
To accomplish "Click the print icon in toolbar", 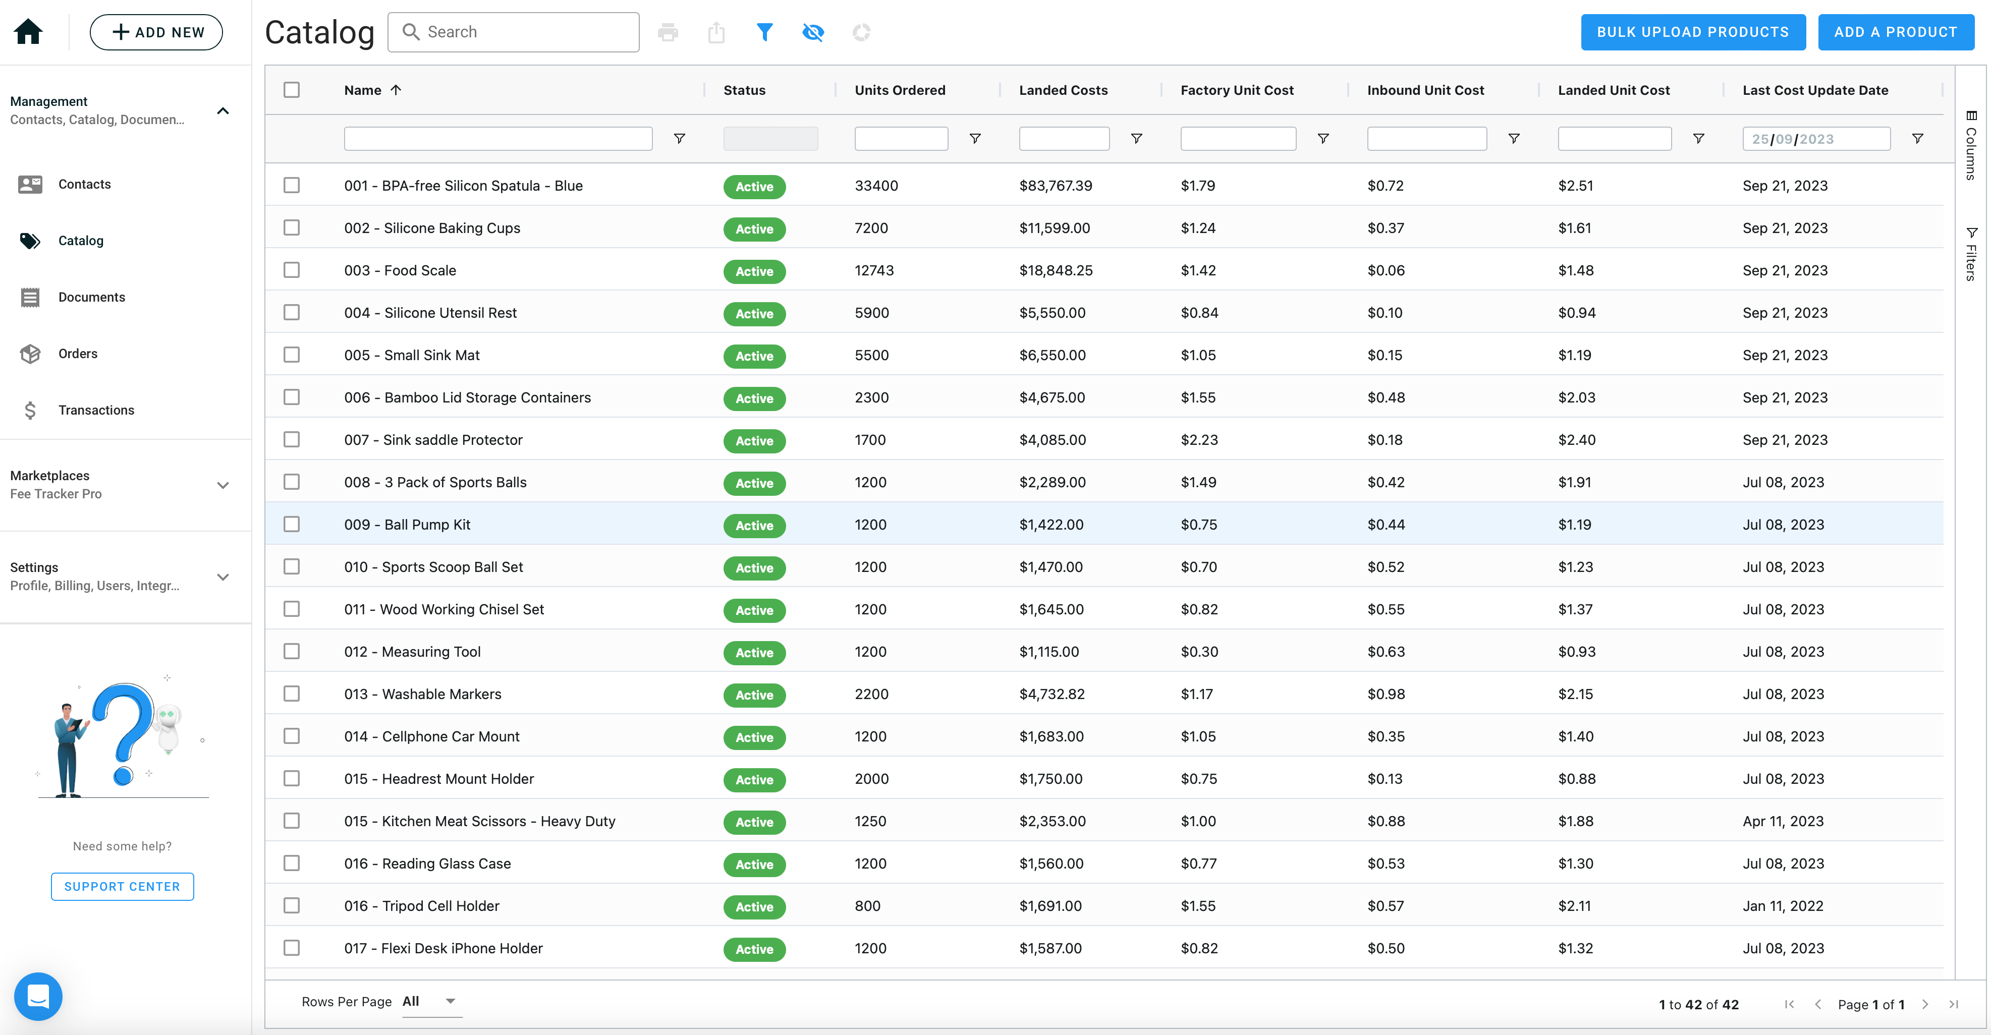I will coord(668,32).
